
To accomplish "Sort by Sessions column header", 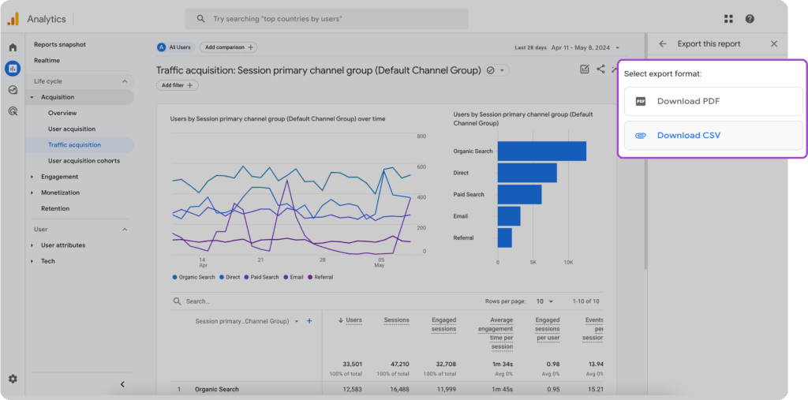I will click(x=396, y=320).
